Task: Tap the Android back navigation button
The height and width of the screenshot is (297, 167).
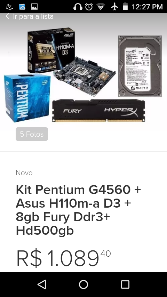Action: [42, 284]
